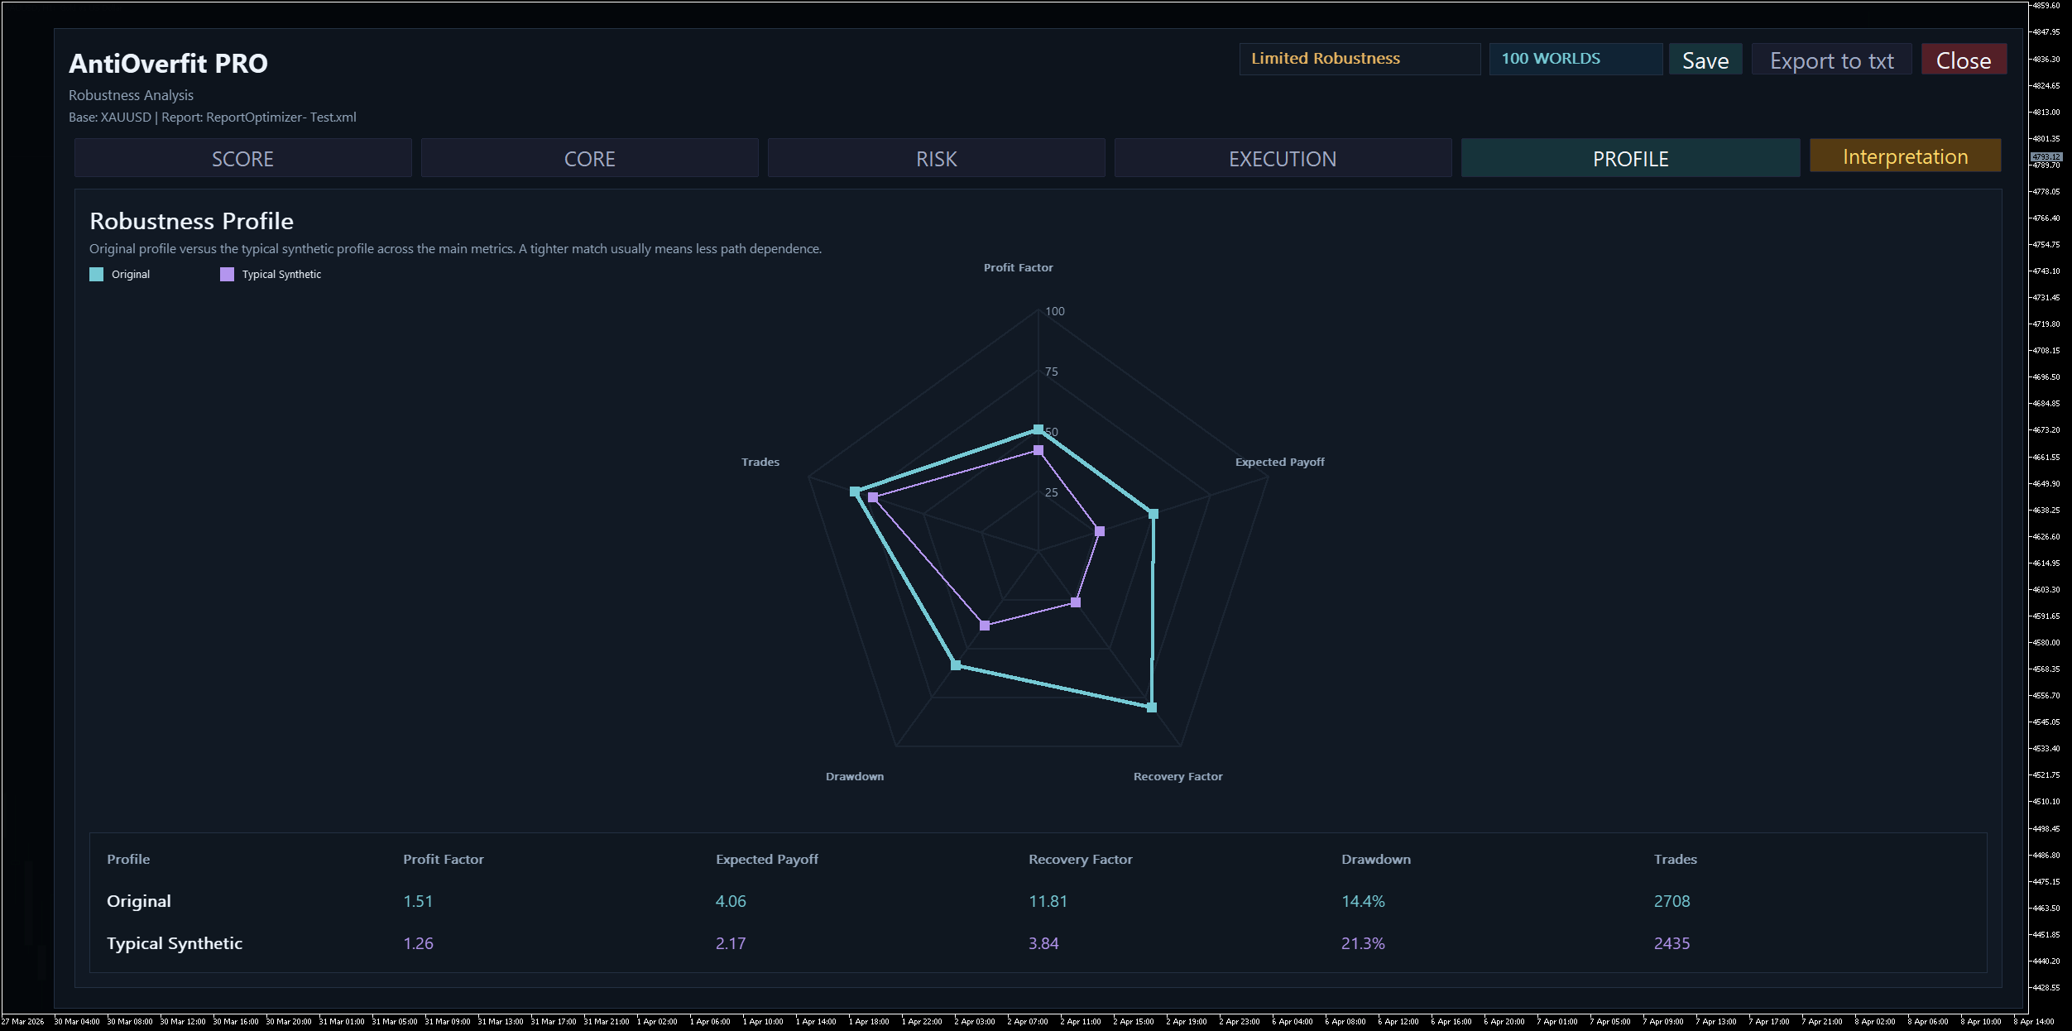Toggle the Typical Synthetic legend swatch
The image size is (2072, 1031).
[227, 275]
